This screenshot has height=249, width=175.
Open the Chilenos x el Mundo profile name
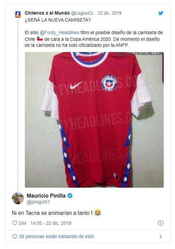[x=47, y=13]
